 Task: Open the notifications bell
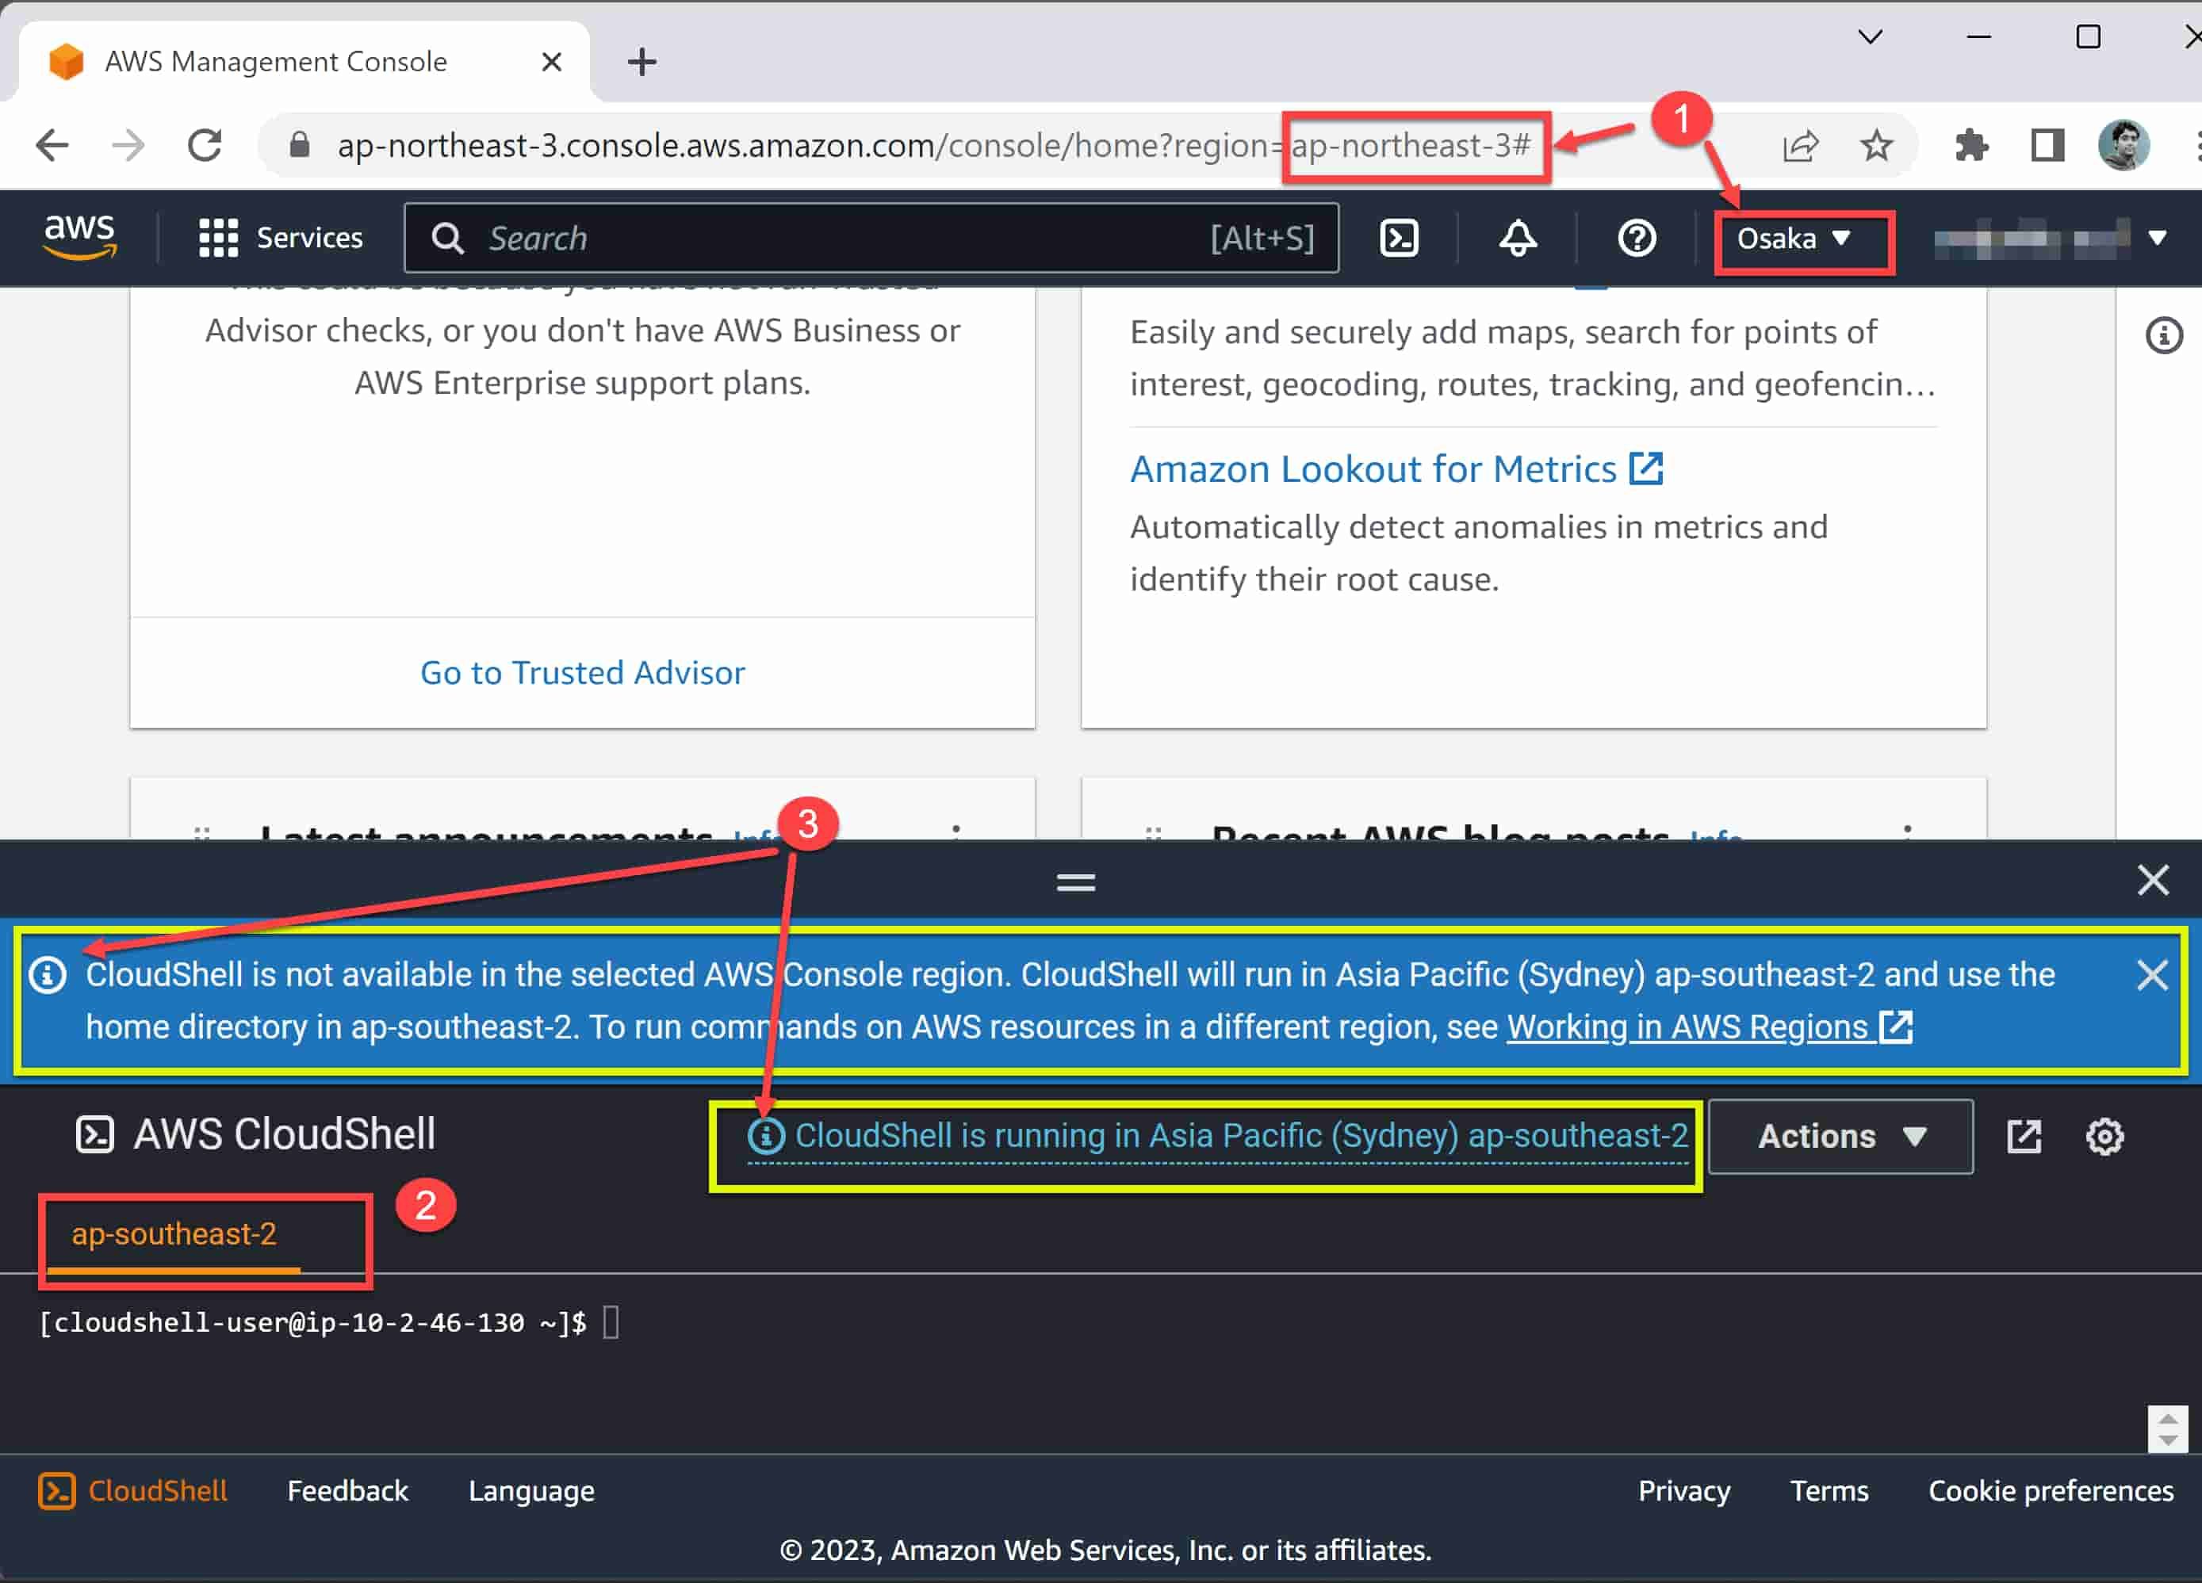click(x=1518, y=238)
